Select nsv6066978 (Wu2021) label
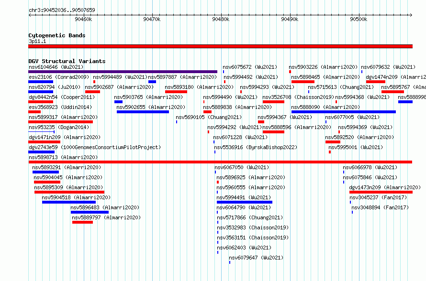426x281 pixels. 370,167
